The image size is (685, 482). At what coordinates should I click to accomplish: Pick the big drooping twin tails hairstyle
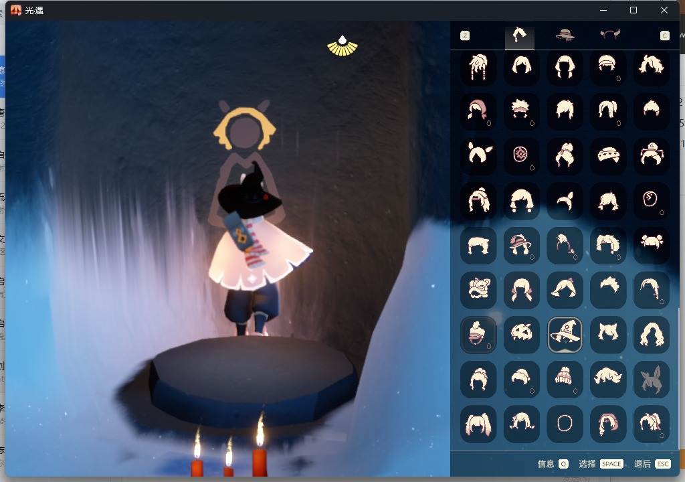(x=478, y=423)
